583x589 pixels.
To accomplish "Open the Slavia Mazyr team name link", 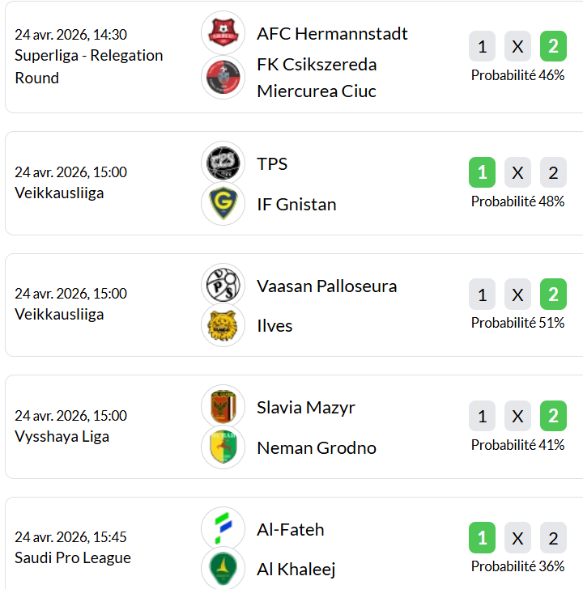I will [x=306, y=407].
